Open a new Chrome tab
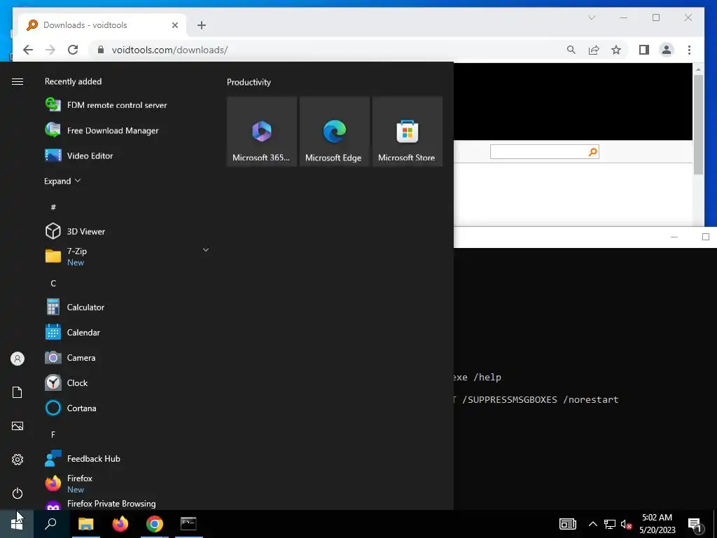Image resolution: width=717 pixels, height=538 pixels. click(x=202, y=25)
